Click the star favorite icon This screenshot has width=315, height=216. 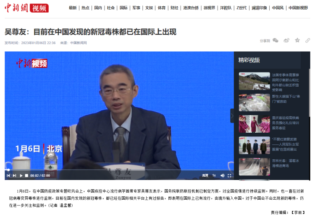(297, 41)
